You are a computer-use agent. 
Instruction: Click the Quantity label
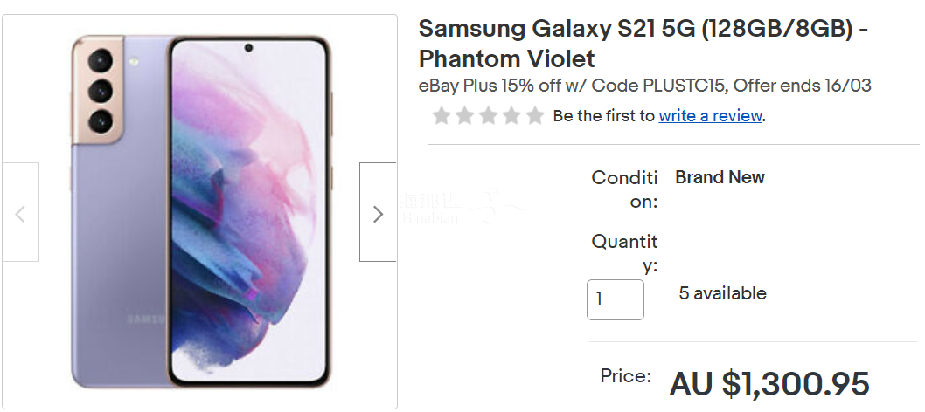(x=625, y=254)
